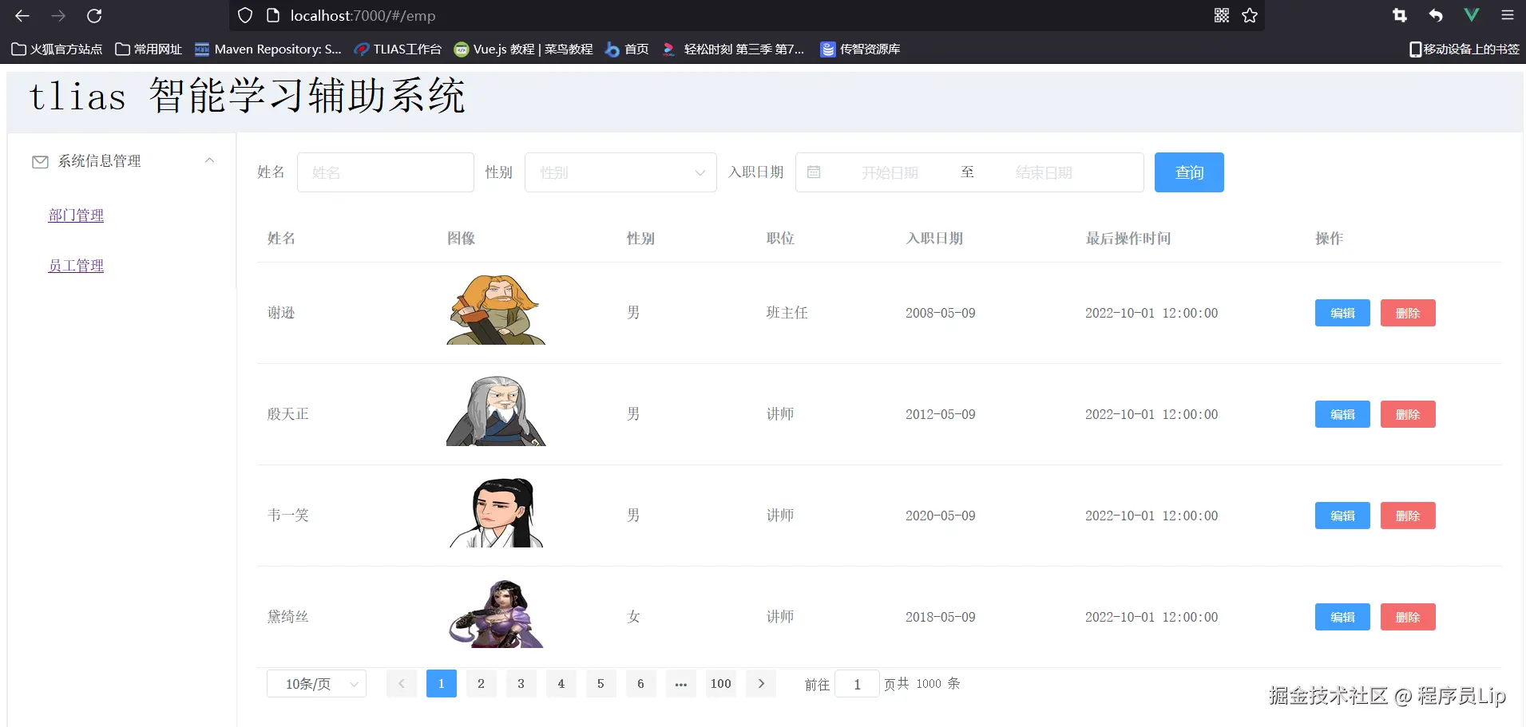1526x727 pixels.
Task: Click 殷天正's avatar image
Action: click(496, 411)
